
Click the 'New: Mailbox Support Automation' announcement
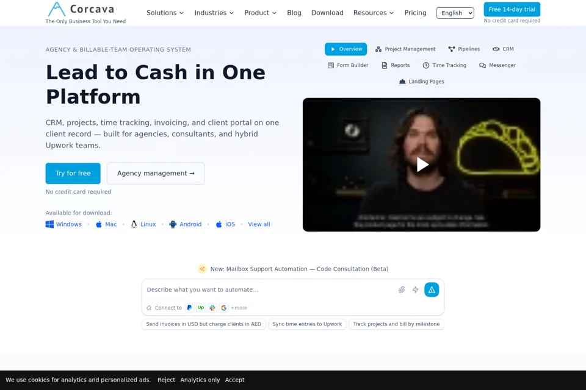[299, 269]
